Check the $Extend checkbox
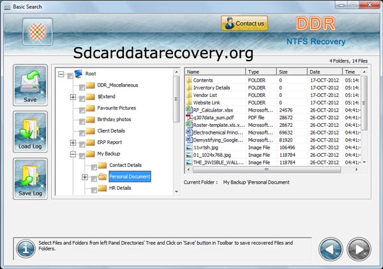 [x=82, y=99]
